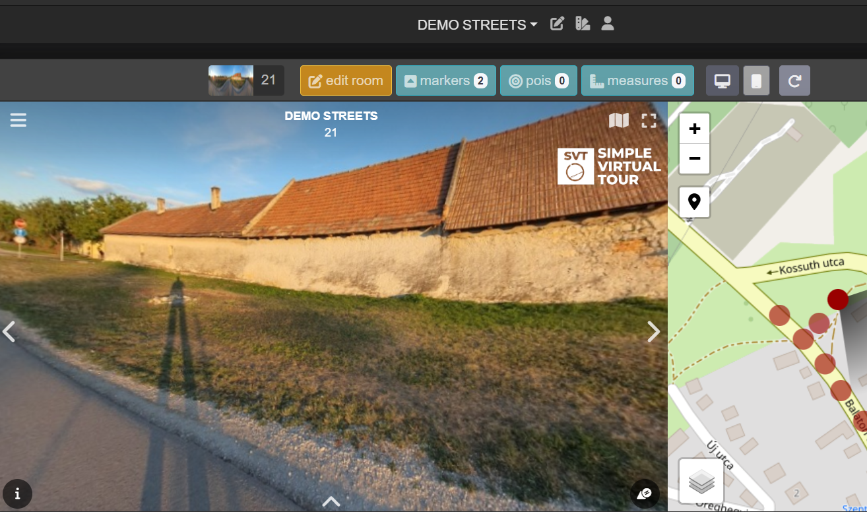Click the compass icon at bottom right

point(645,494)
